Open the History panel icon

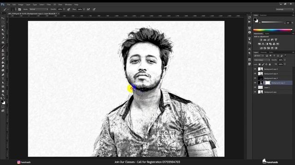click(x=249, y=17)
